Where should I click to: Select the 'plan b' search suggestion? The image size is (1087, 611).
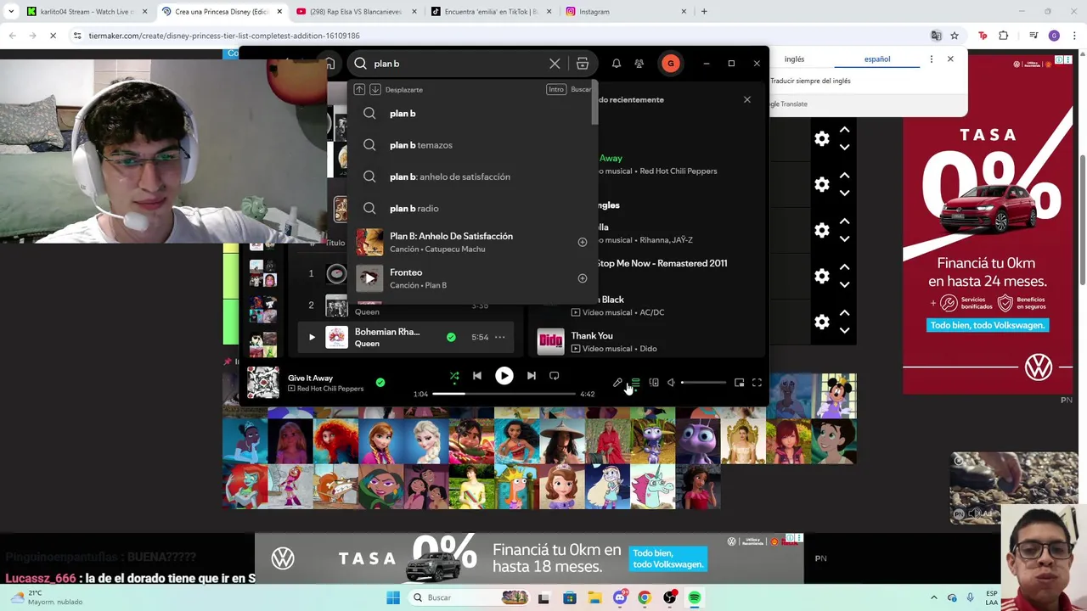click(472, 114)
